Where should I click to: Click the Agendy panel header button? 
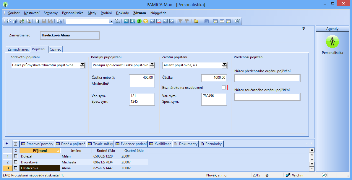pyautogui.click(x=332, y=29)
